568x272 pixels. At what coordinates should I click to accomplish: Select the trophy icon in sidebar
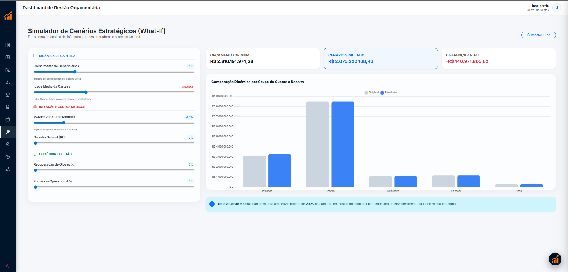pyautogui.click(x=8, y=95)
